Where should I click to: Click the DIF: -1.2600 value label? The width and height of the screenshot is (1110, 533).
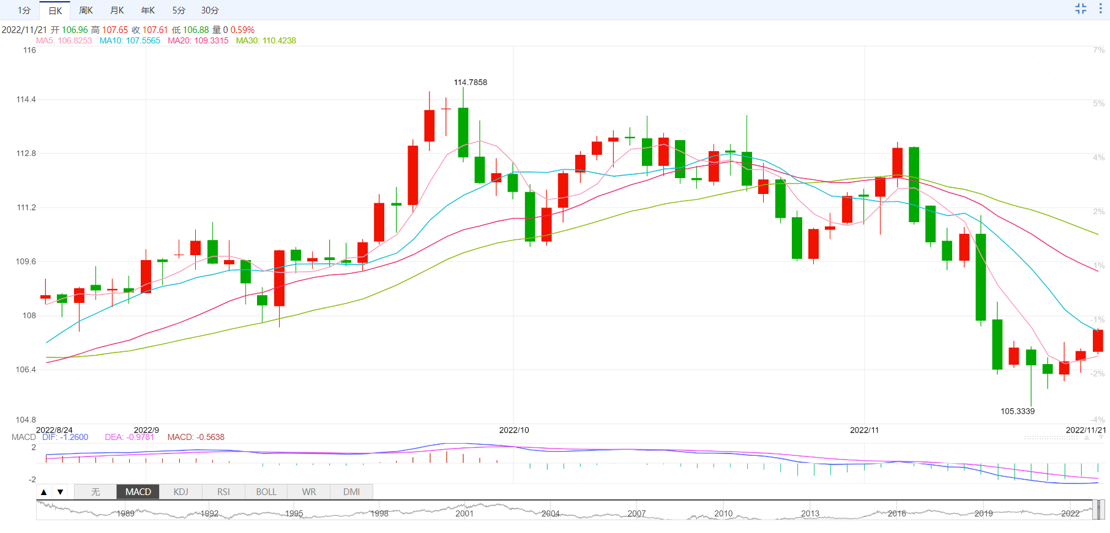coord(65,437)
